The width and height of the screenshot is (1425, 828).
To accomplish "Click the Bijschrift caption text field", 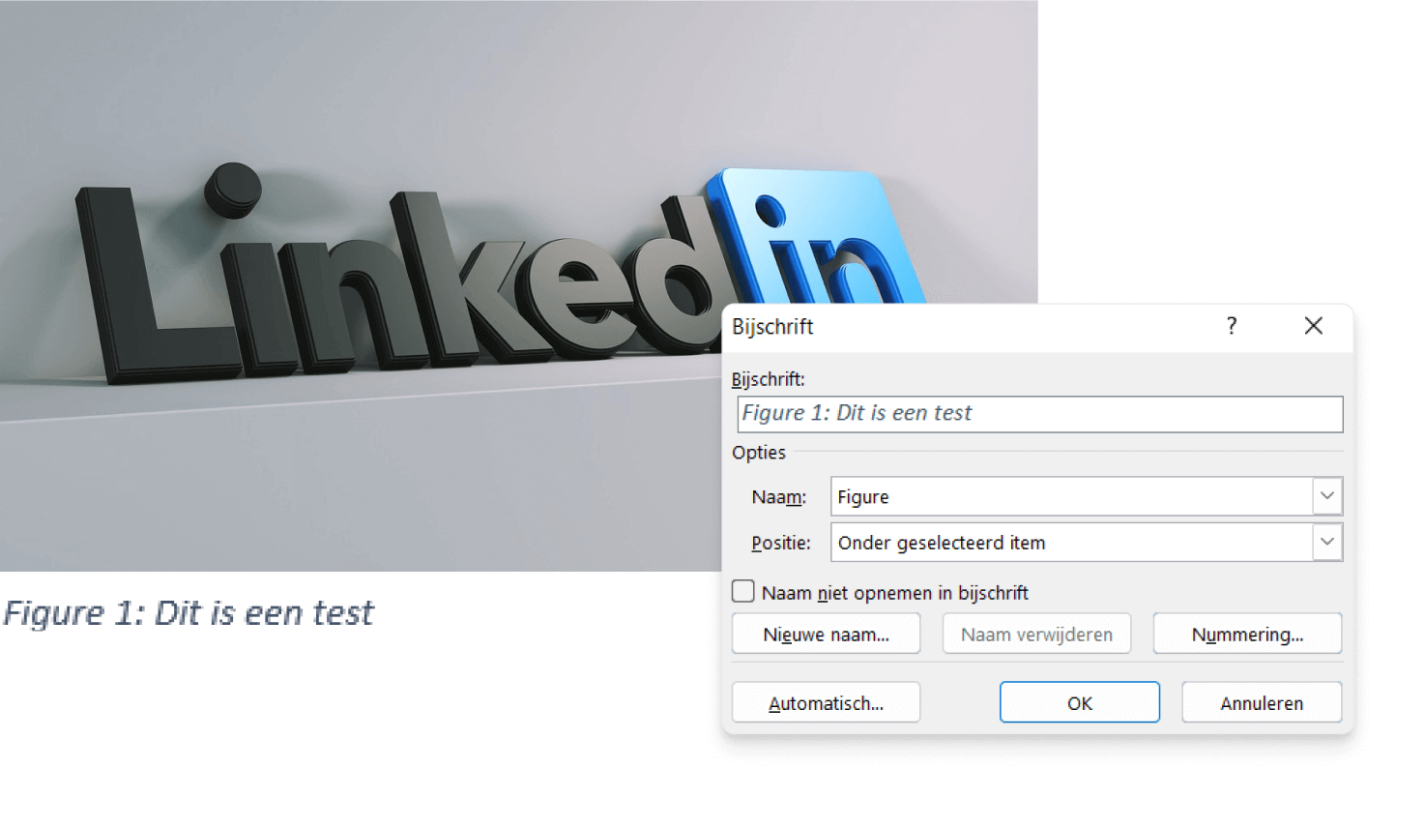I will (1039, 414).
